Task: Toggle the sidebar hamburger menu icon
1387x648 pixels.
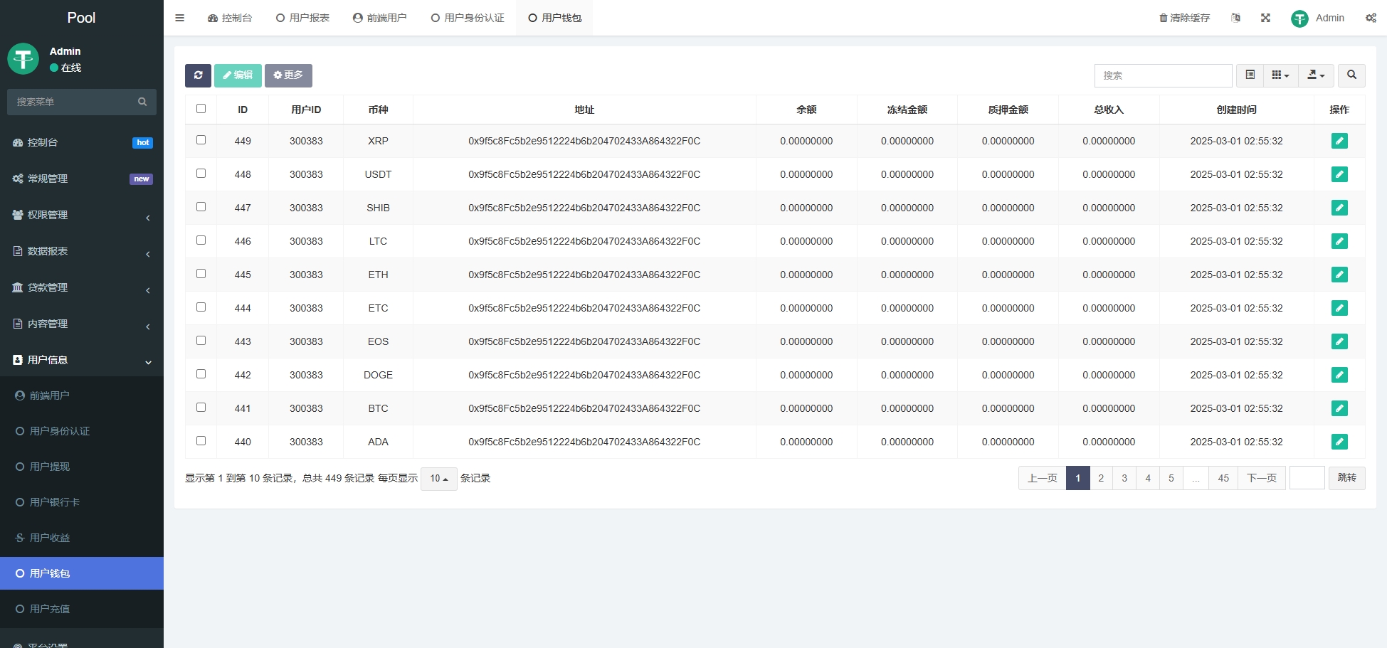Action: click(x=180, y=18)
